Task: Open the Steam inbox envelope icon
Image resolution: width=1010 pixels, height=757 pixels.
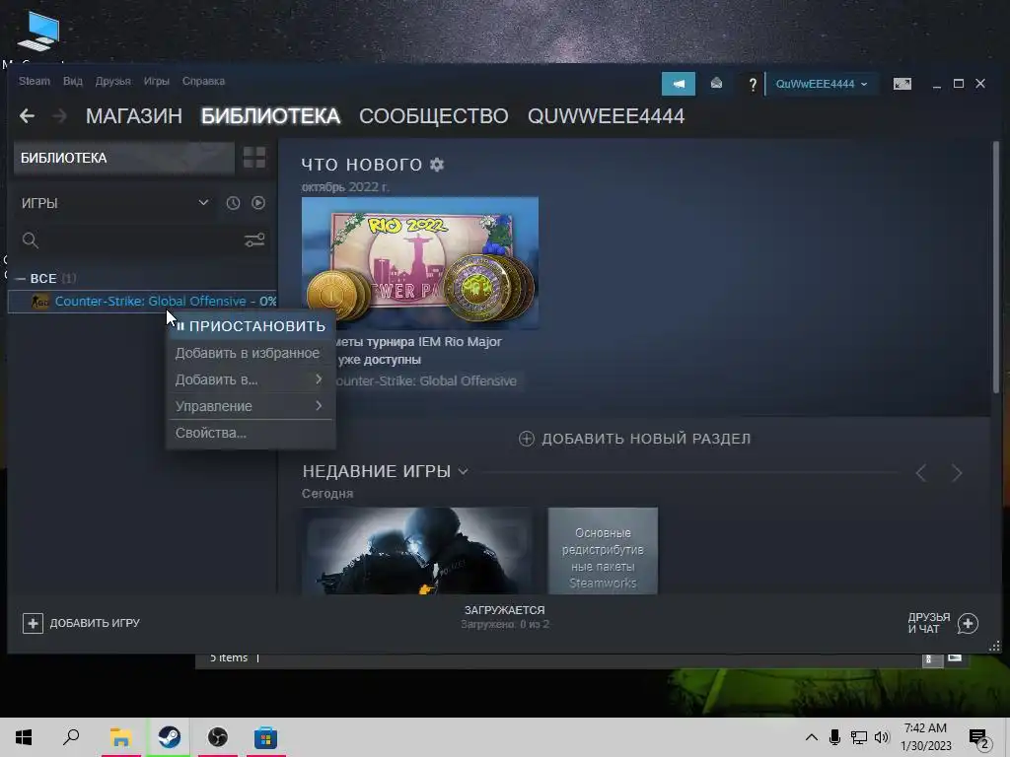Action: (x=716, y=84)
